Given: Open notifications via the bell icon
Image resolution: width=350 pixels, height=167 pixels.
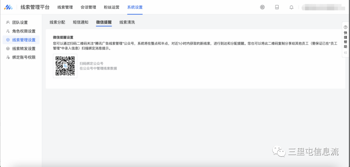Looking at the screenshot, I should (291, 7).
